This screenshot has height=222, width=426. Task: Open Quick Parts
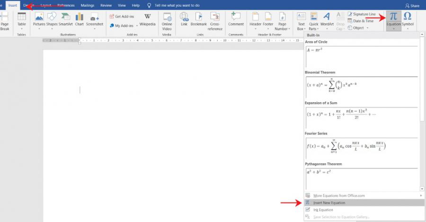313,21
